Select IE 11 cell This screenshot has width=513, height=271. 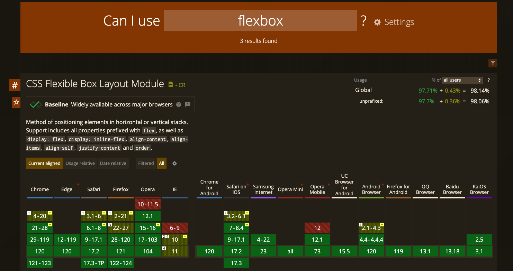[x=175, y=251]
